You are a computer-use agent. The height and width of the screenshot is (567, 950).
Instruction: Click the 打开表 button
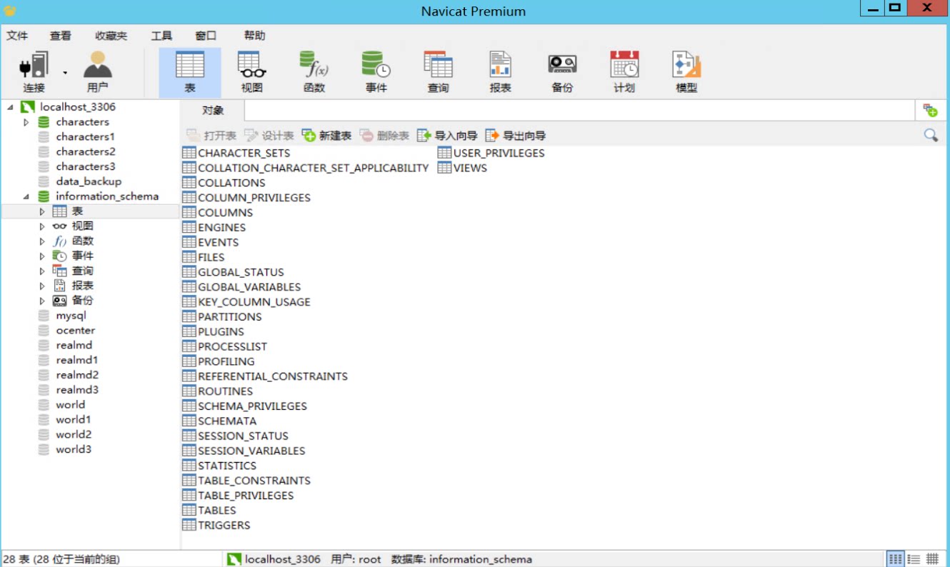pyautogui.click(x=211, y=136)
